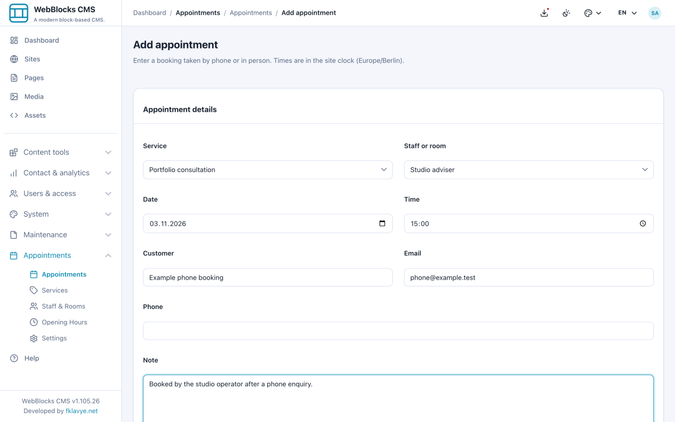Click the Date input field
Viewport: 675px width, 422px height.
point(268,224)
